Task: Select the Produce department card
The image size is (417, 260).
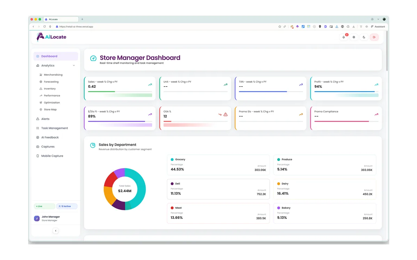Action: [x=325, y=165]
